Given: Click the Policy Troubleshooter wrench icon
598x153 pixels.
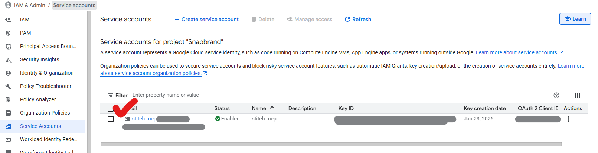Looking at the screenshot, I should (8, 86).
